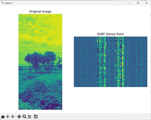Close the Figure 1 window
151x120 pixels.
pyautogui.click(x=146, y=3)
